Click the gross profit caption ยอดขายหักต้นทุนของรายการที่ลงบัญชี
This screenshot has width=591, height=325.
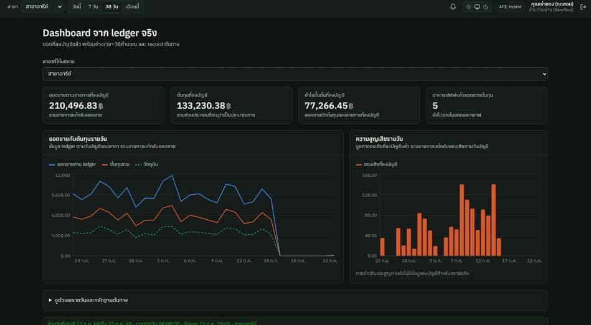coord(341,115)
